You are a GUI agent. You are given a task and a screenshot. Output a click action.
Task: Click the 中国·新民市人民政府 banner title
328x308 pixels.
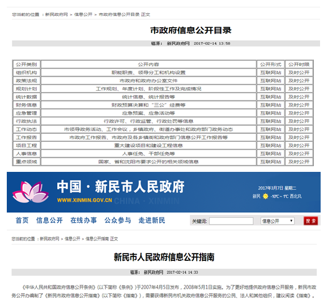point(121,187)
